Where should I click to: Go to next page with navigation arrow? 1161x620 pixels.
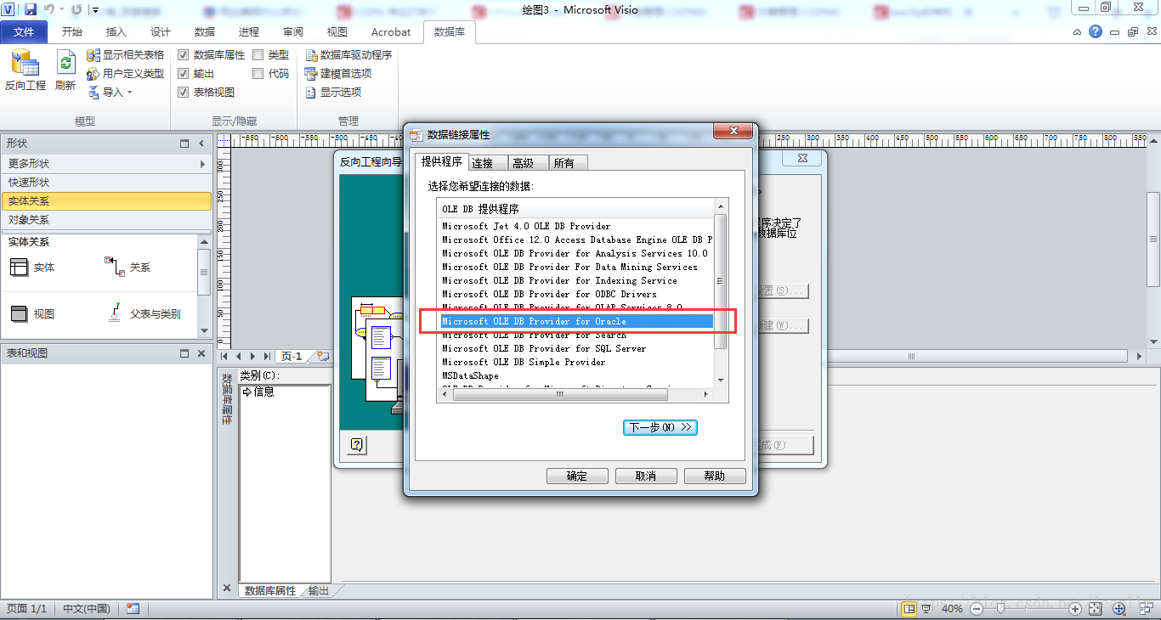point(252,356)
